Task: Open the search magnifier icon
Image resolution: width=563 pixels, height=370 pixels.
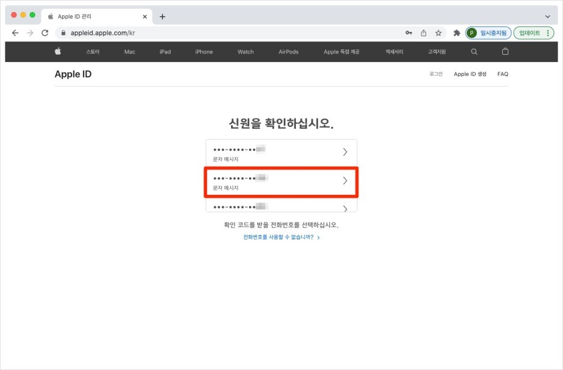Action: pos(474,52)
